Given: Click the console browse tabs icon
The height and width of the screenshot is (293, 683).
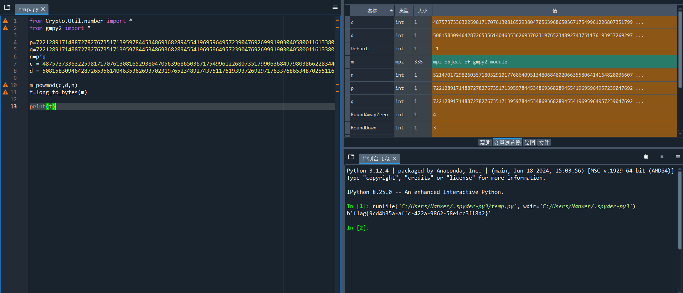Looking at the screenshot, I should point(351,157).
